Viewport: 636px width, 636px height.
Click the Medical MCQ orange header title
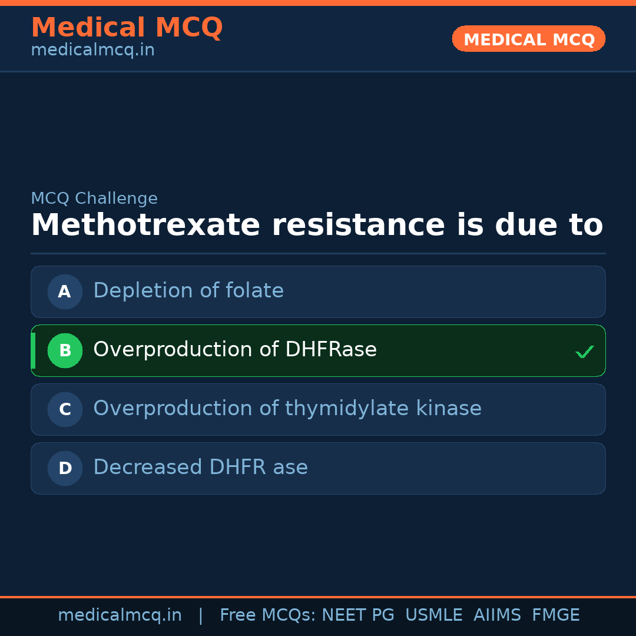pyautogui.click(x=127, y=27)
